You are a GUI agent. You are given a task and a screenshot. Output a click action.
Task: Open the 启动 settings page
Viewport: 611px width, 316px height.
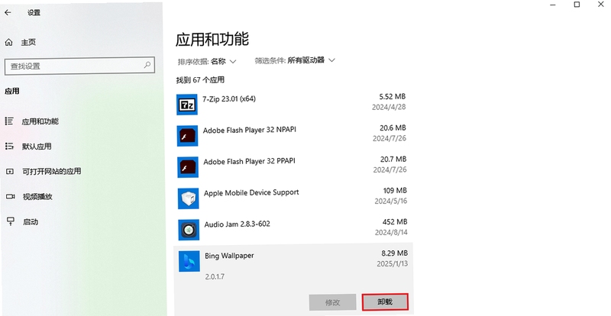click(31, 221)
